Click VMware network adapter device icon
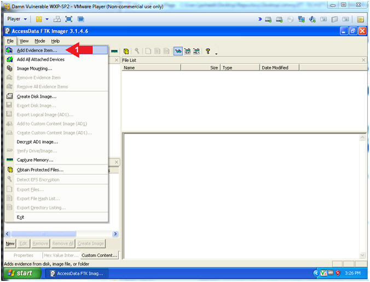This screenshot has height=282, width=370. point(301,19)
